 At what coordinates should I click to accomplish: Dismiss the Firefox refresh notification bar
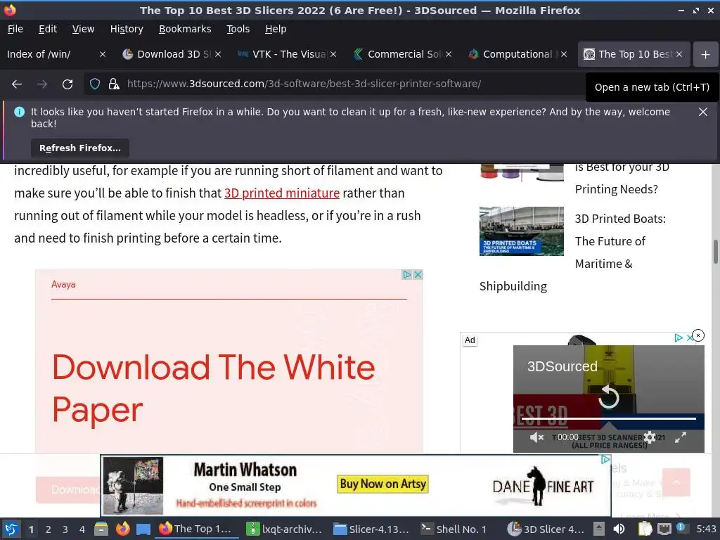click(702, 112)
